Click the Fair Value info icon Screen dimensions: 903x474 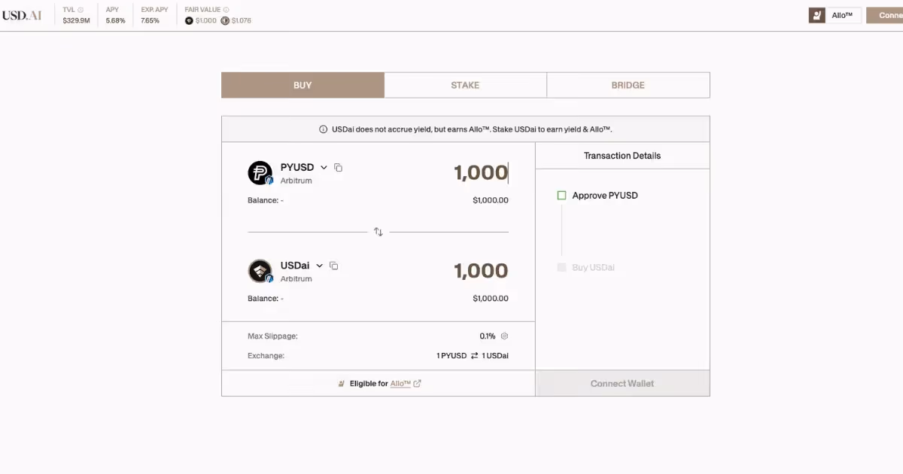224,9
